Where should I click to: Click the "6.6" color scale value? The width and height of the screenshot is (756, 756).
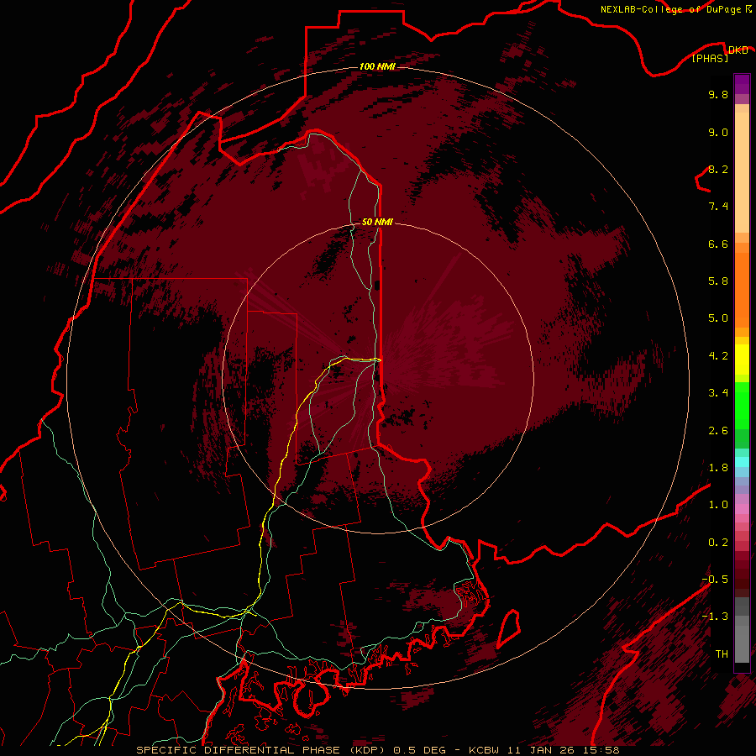pos(718,244)
